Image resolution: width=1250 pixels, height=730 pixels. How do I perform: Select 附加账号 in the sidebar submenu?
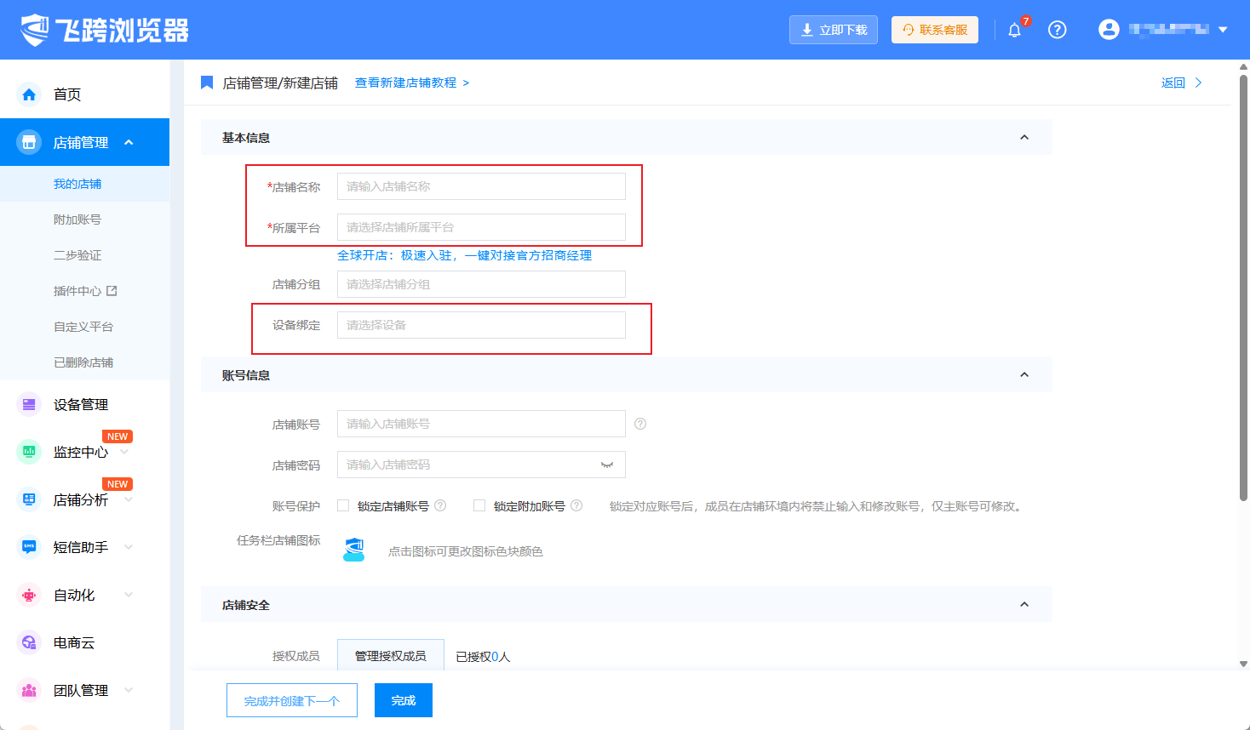77,220
